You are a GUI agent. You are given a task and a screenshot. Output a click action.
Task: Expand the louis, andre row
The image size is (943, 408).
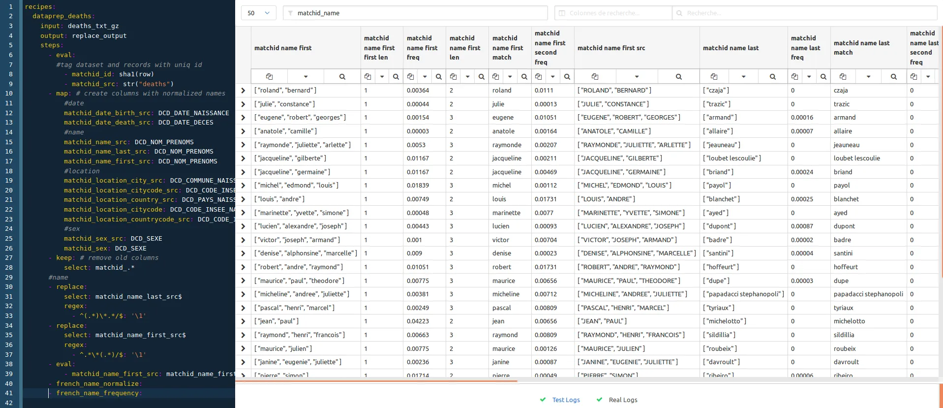(243, 199)
